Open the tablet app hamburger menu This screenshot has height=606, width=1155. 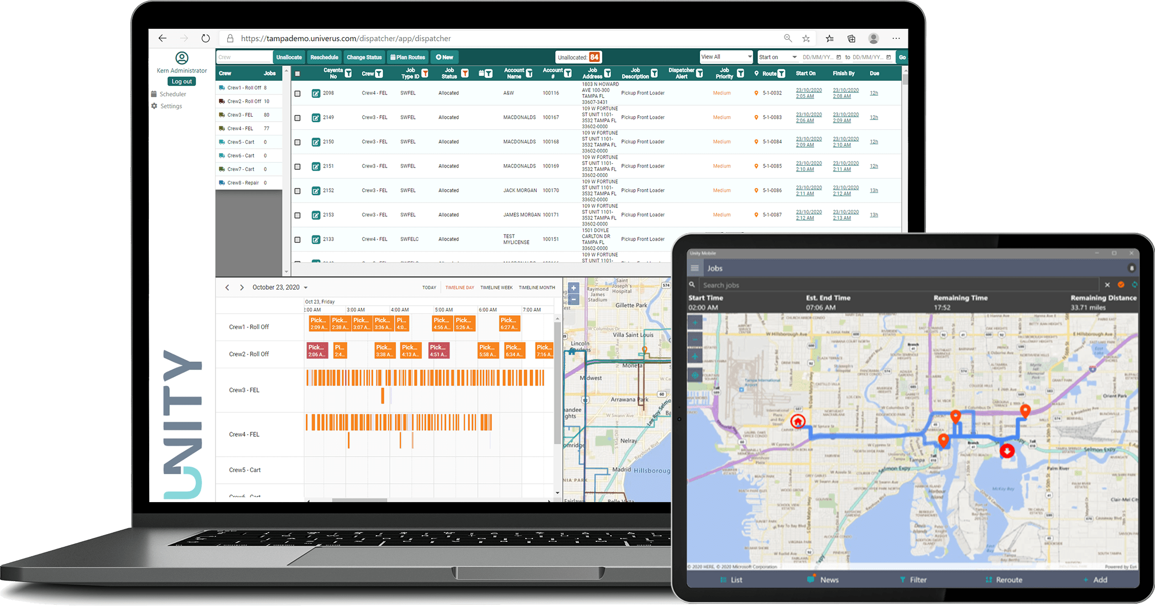(694, 268)
